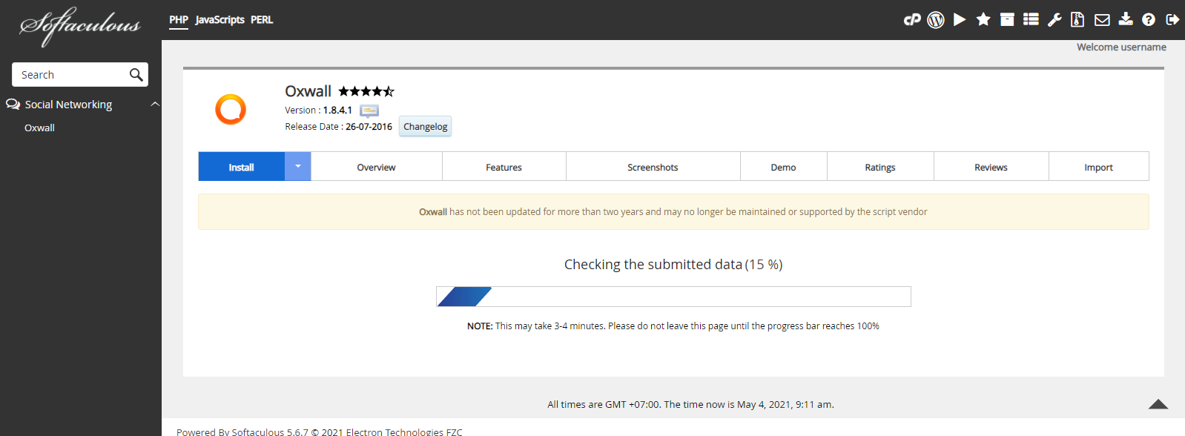This screenshot has width=1185, height=436.
Task: Switch to the Overview tab
Action: tap(376, 168)
